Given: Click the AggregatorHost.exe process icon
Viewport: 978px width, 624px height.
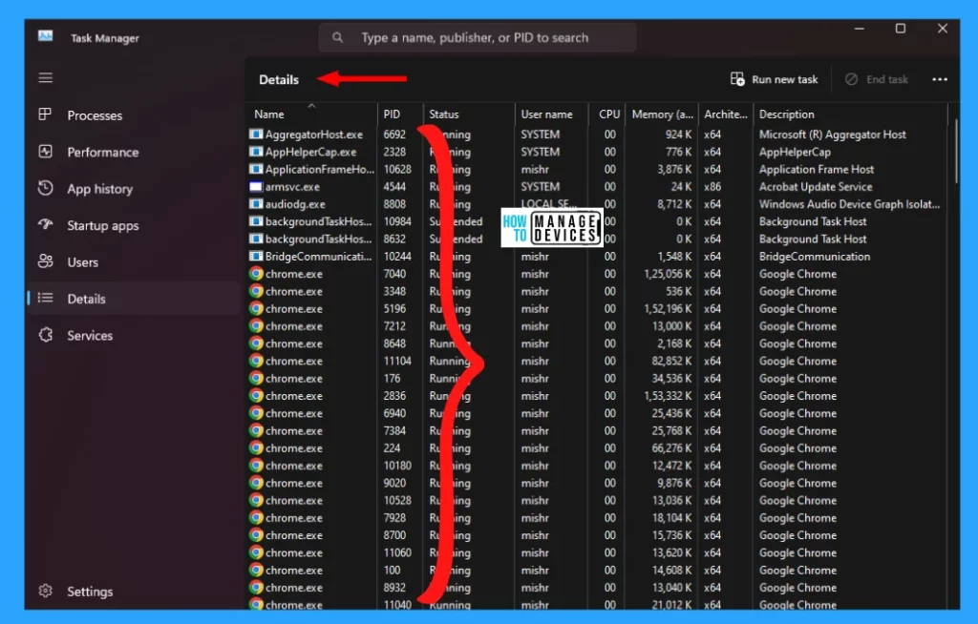Looking at the screenshot, I should (x=256, y=134).
